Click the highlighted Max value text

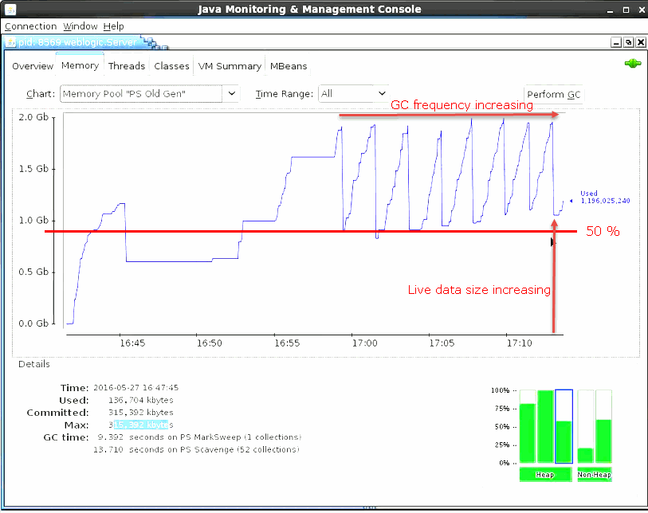tap(141, 425)
